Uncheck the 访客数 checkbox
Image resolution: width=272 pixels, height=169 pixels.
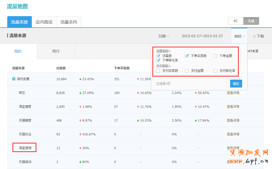point(158,56)
